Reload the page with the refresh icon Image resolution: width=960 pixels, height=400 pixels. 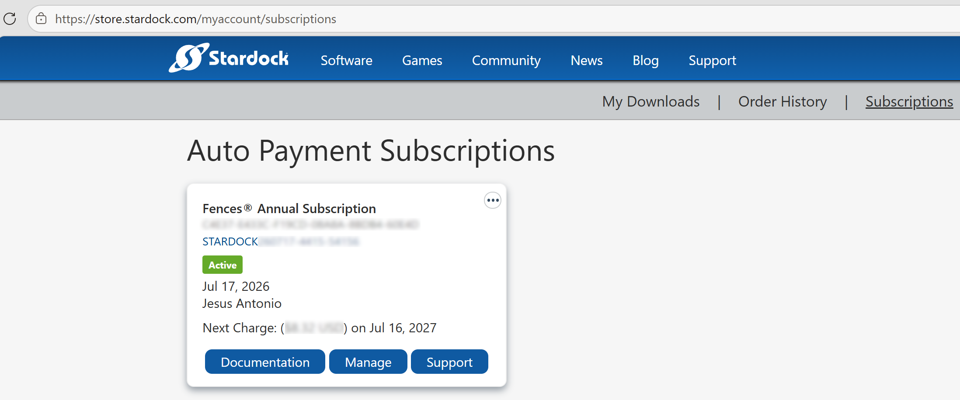pyautogui.click(x=10, y=19)
